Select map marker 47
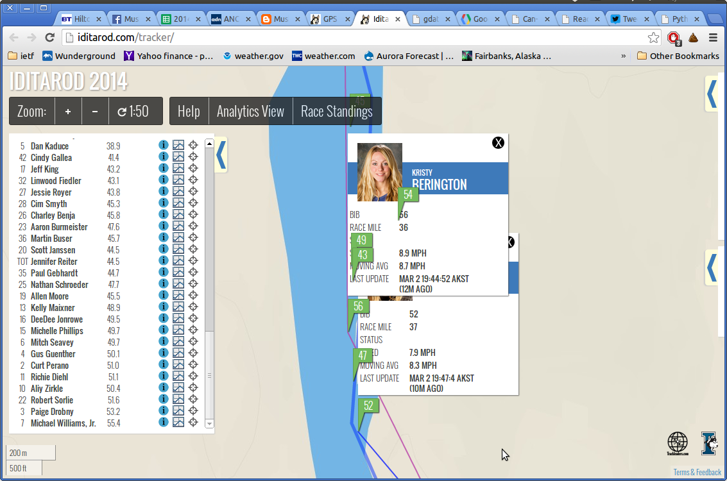 (363, 355)
